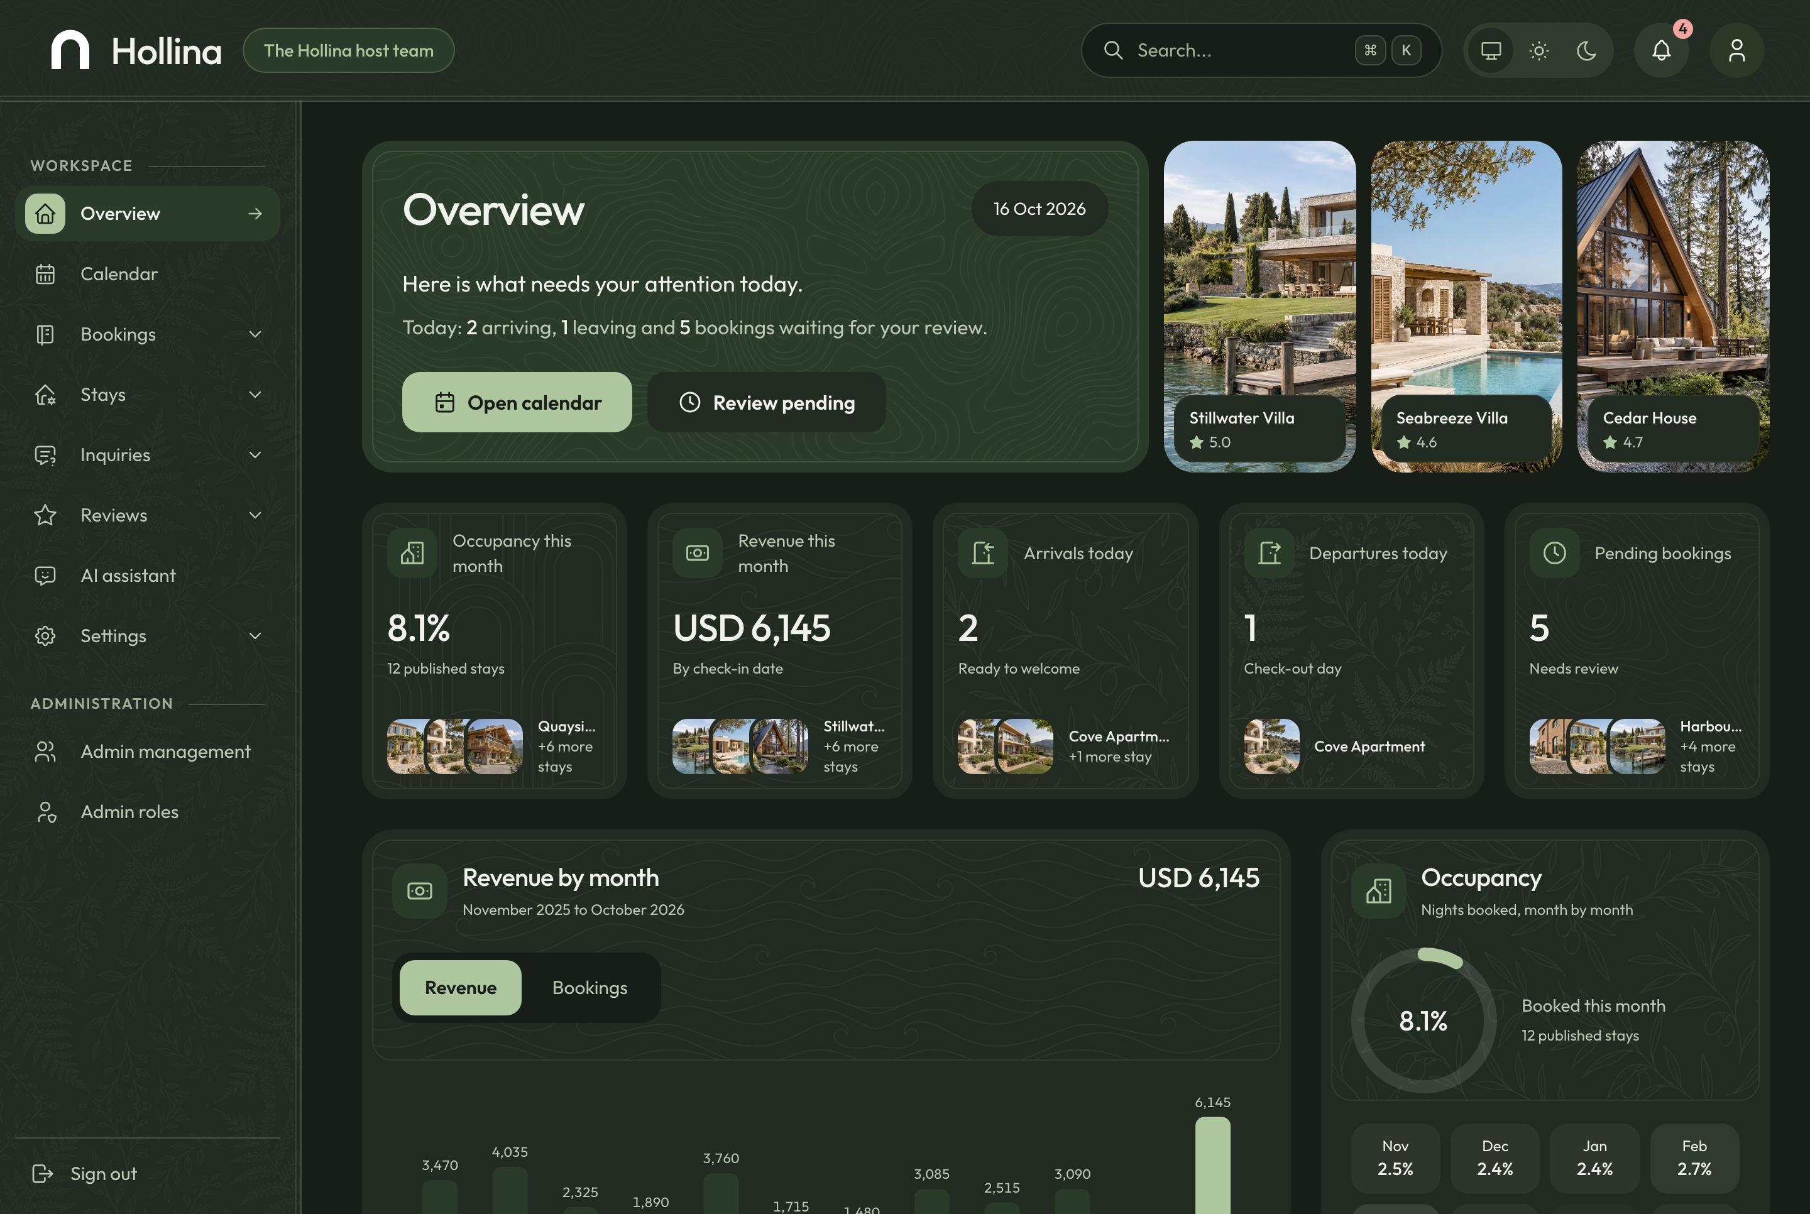Open the user profile avatar icon
1810x1214 pixels.
1736,50
